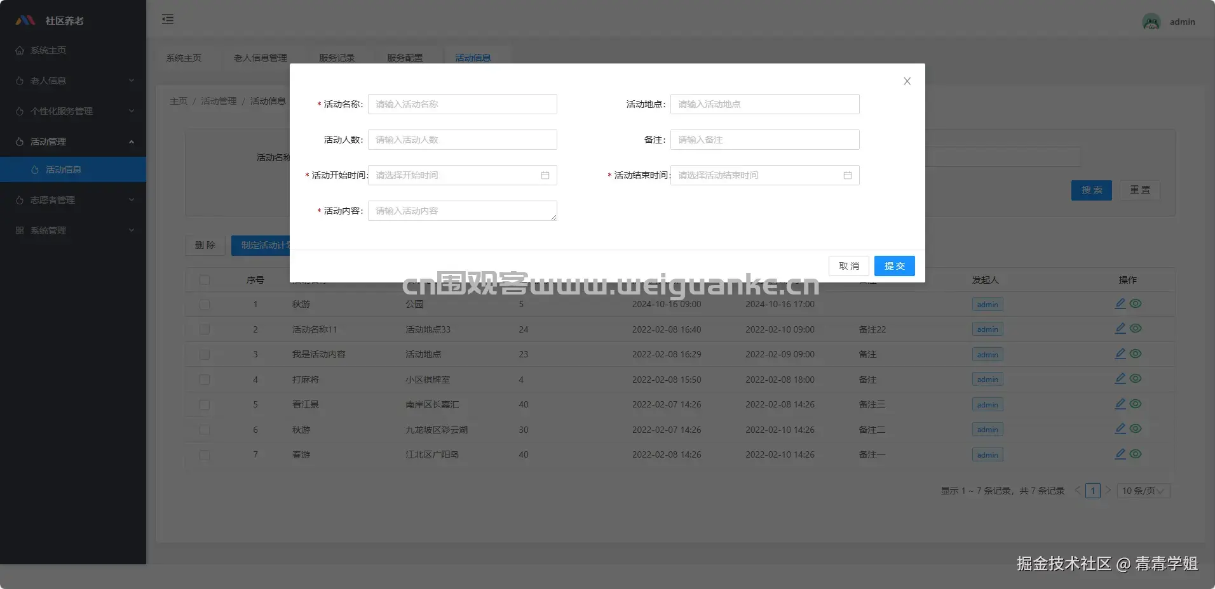Focus the 备注 input field

pyautogui.click(x=765, y=140)
